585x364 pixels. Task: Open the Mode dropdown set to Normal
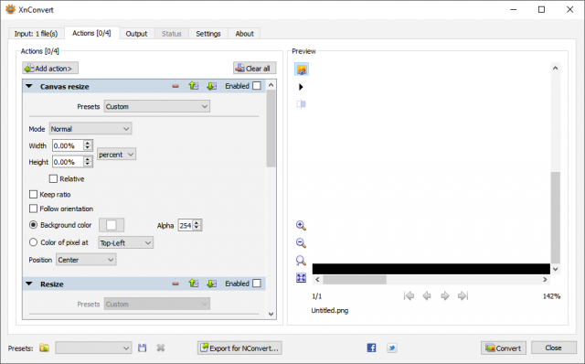point(90,129)
